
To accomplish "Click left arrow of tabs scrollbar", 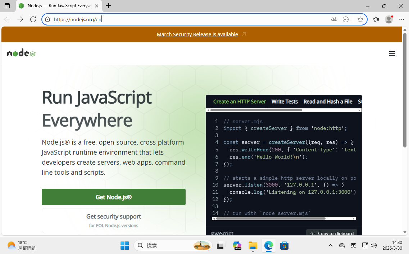I will tap(208, 110).
